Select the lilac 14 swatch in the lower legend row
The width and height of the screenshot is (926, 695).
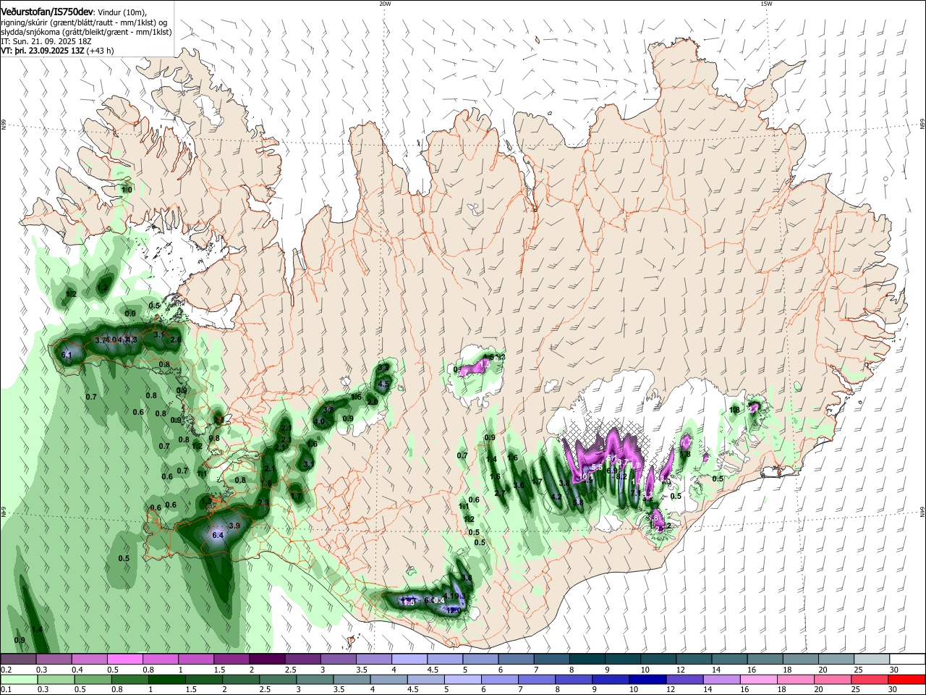pos(722,679)
